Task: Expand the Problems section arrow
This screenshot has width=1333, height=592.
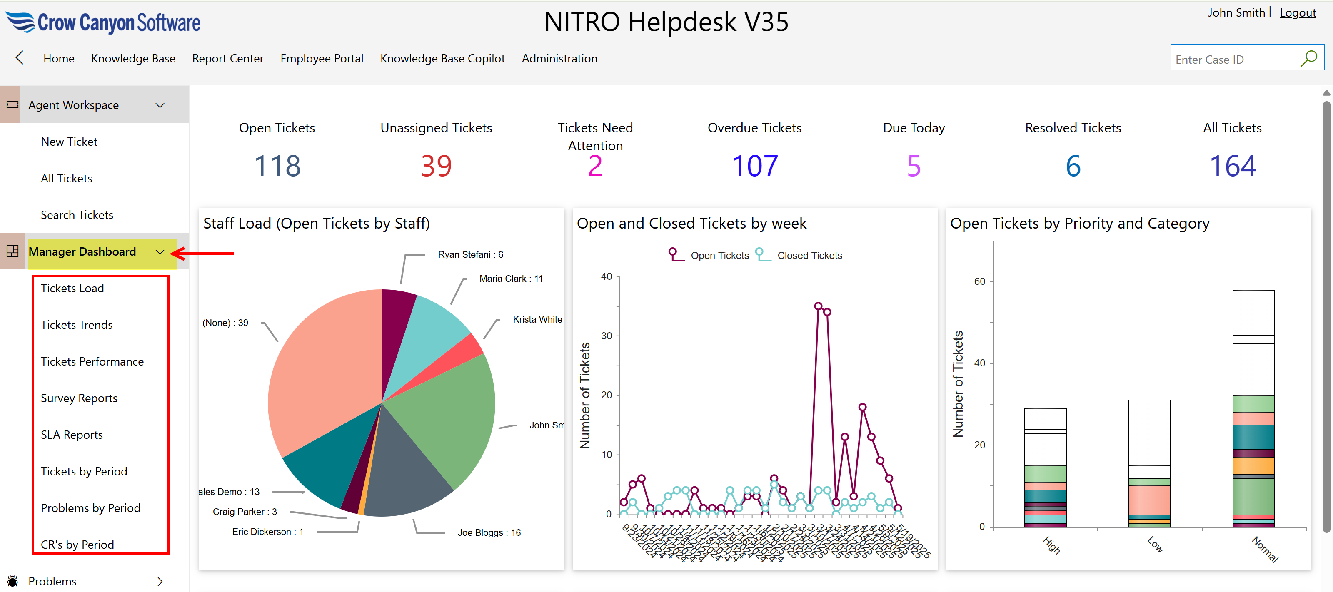Action: pos(160,581)
